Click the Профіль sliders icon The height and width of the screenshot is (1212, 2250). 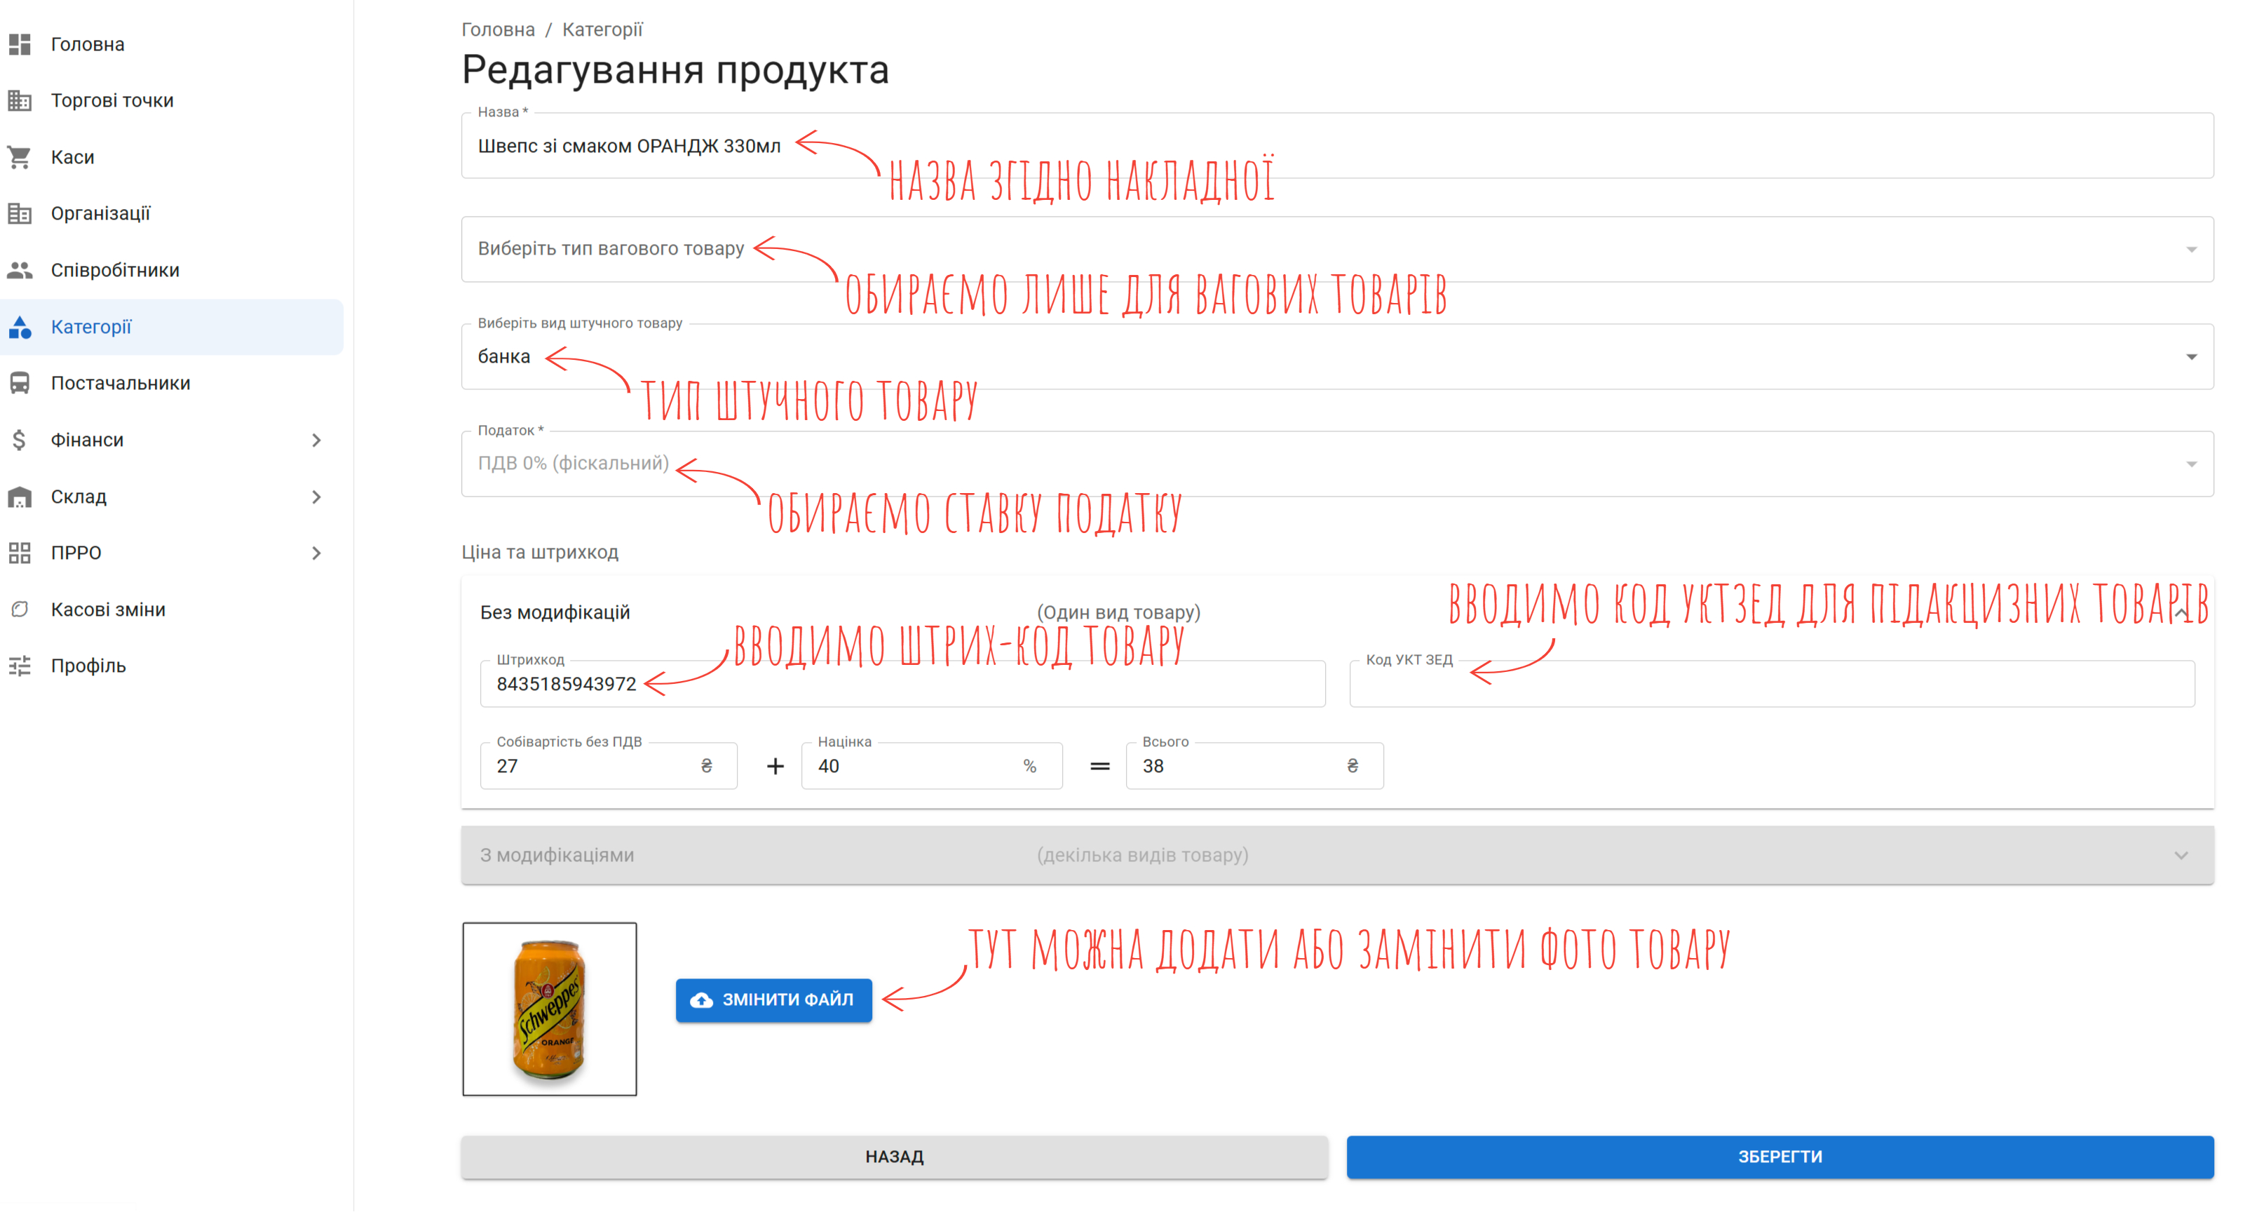coord(19,666)
